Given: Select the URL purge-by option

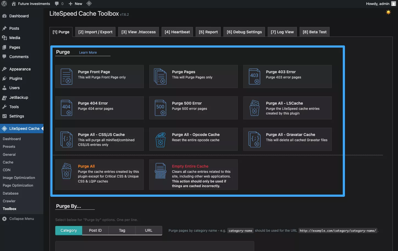Looking at the screenshot, I should (148, 230).
